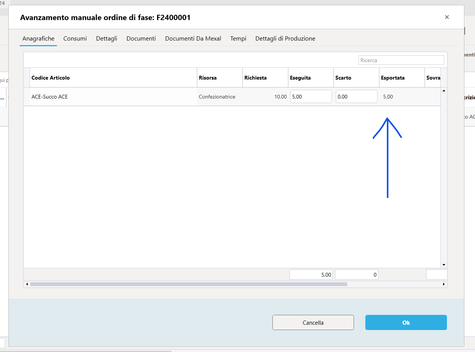Click the Eseguita column header
The height and width of the screenshot is (352, 475).
(311, 78)
